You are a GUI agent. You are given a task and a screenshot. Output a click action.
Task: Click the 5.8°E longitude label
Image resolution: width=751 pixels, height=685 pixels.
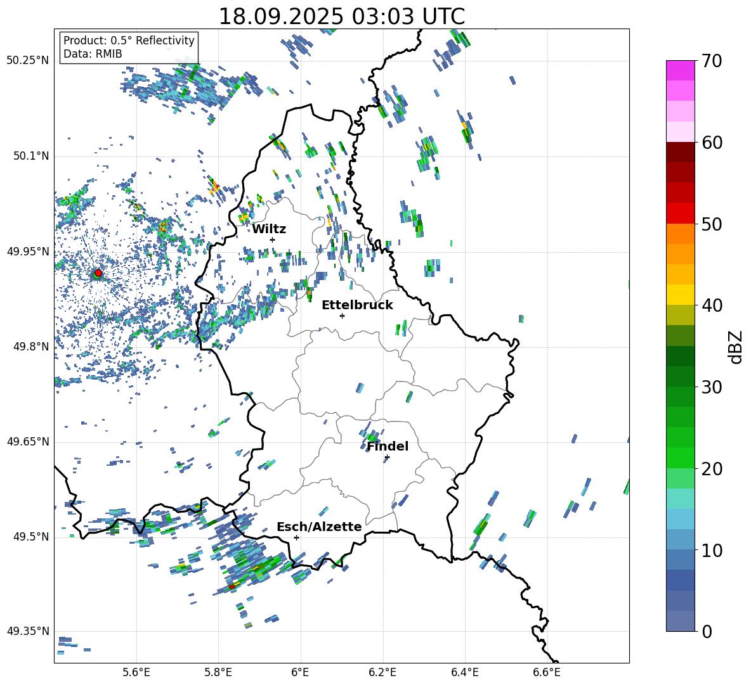(x=218, y=672)
